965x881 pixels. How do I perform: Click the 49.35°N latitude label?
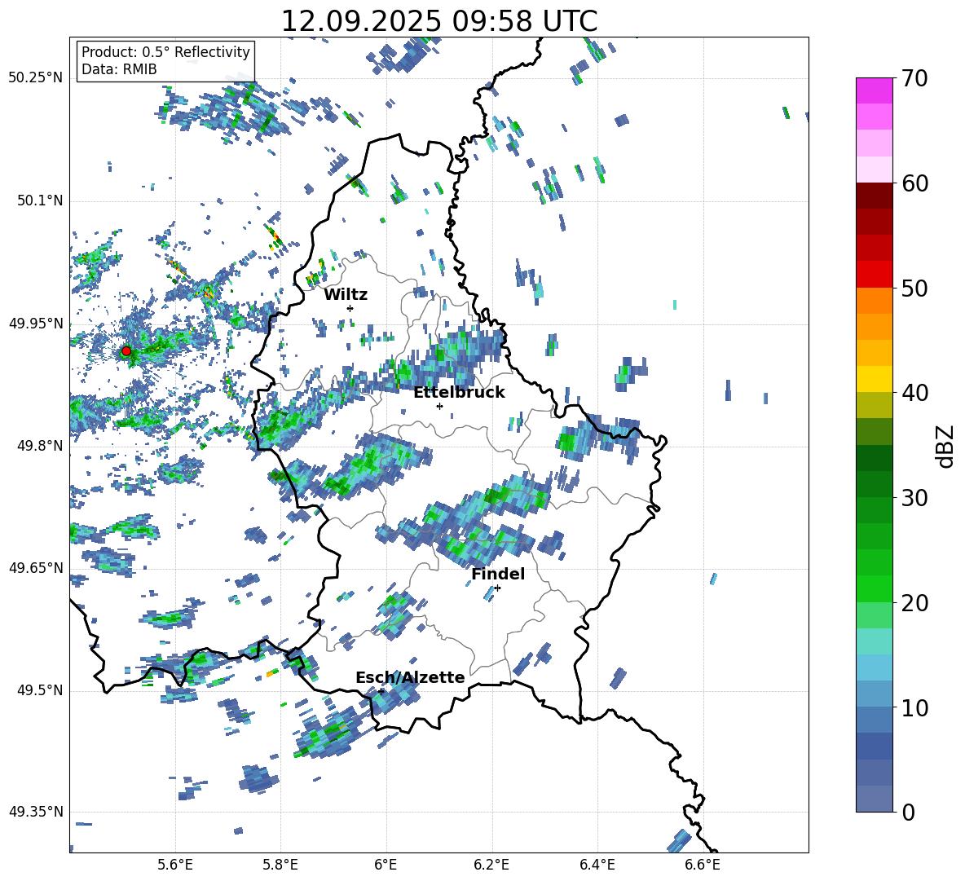pos(36,812)
